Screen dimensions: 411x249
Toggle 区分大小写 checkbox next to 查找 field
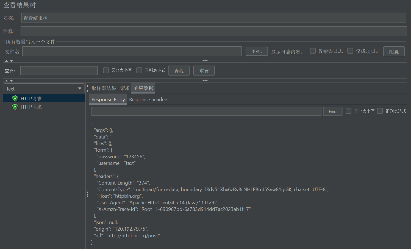pos(106,70)
